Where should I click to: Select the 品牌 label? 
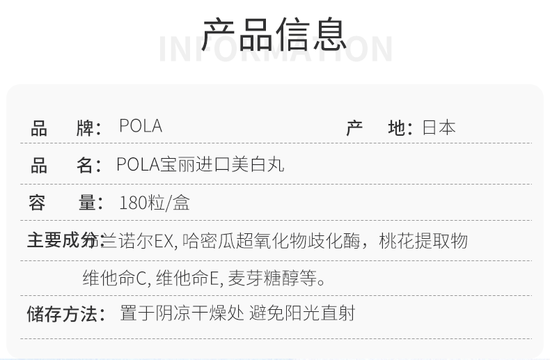(x=65, y=128)
